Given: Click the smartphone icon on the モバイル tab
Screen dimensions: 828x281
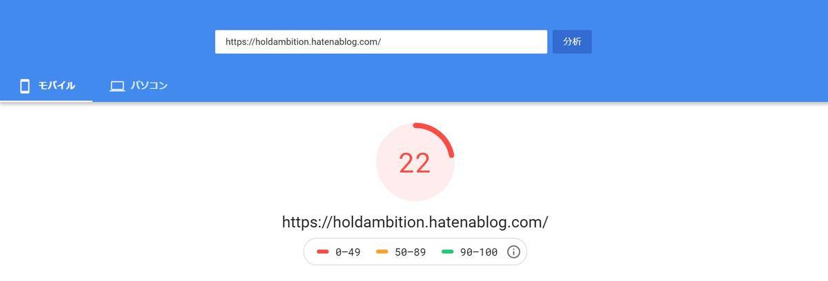Looking at the screenshot, I should tap(25, 86).
